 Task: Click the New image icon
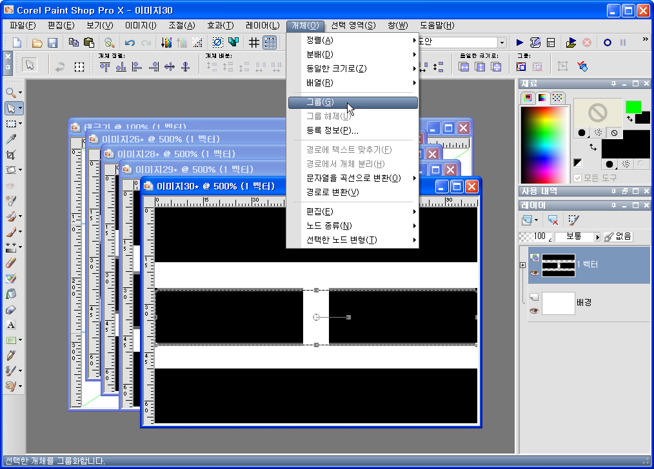17,42
